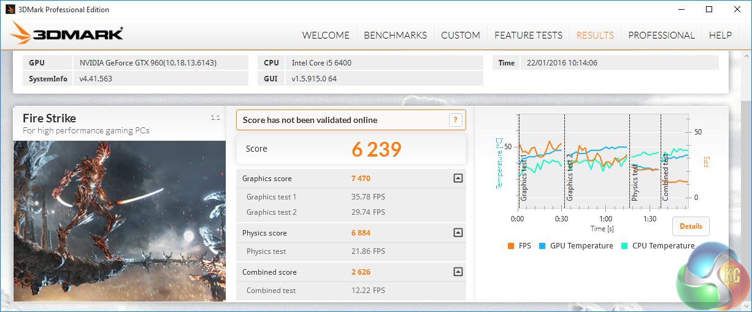Click the vertical scrollbar on right
This screenshot has width=752, height=312.
(746, 184)
